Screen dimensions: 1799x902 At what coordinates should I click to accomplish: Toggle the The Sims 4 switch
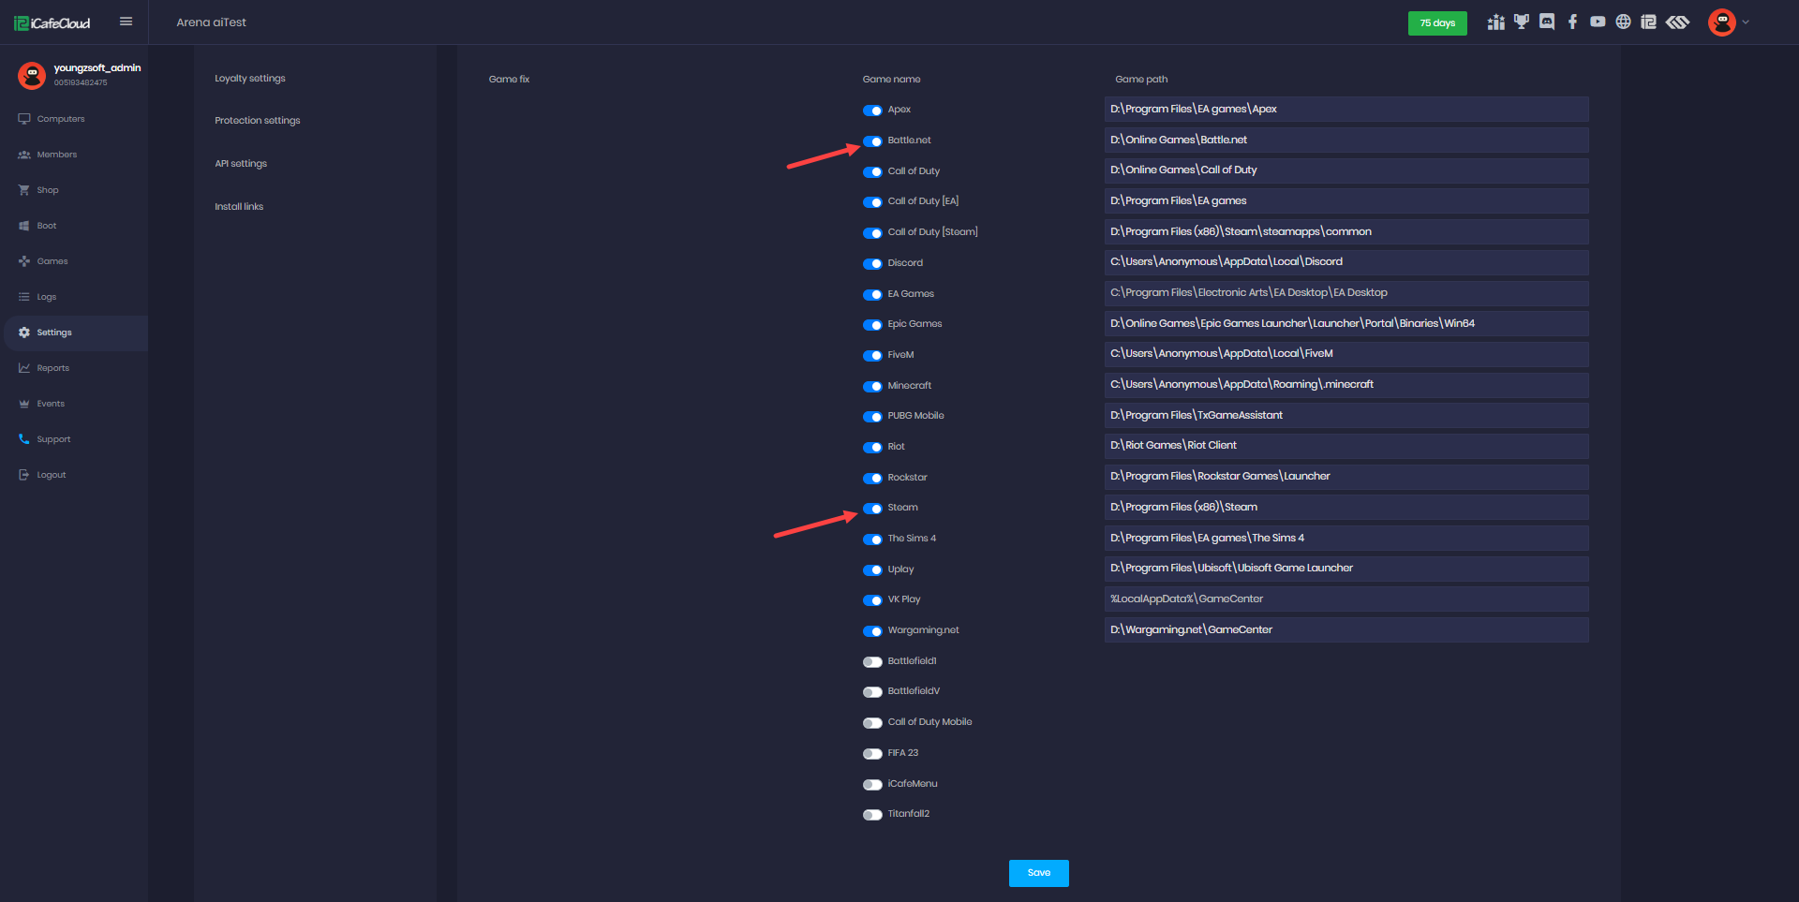click(x=872, y=540)
